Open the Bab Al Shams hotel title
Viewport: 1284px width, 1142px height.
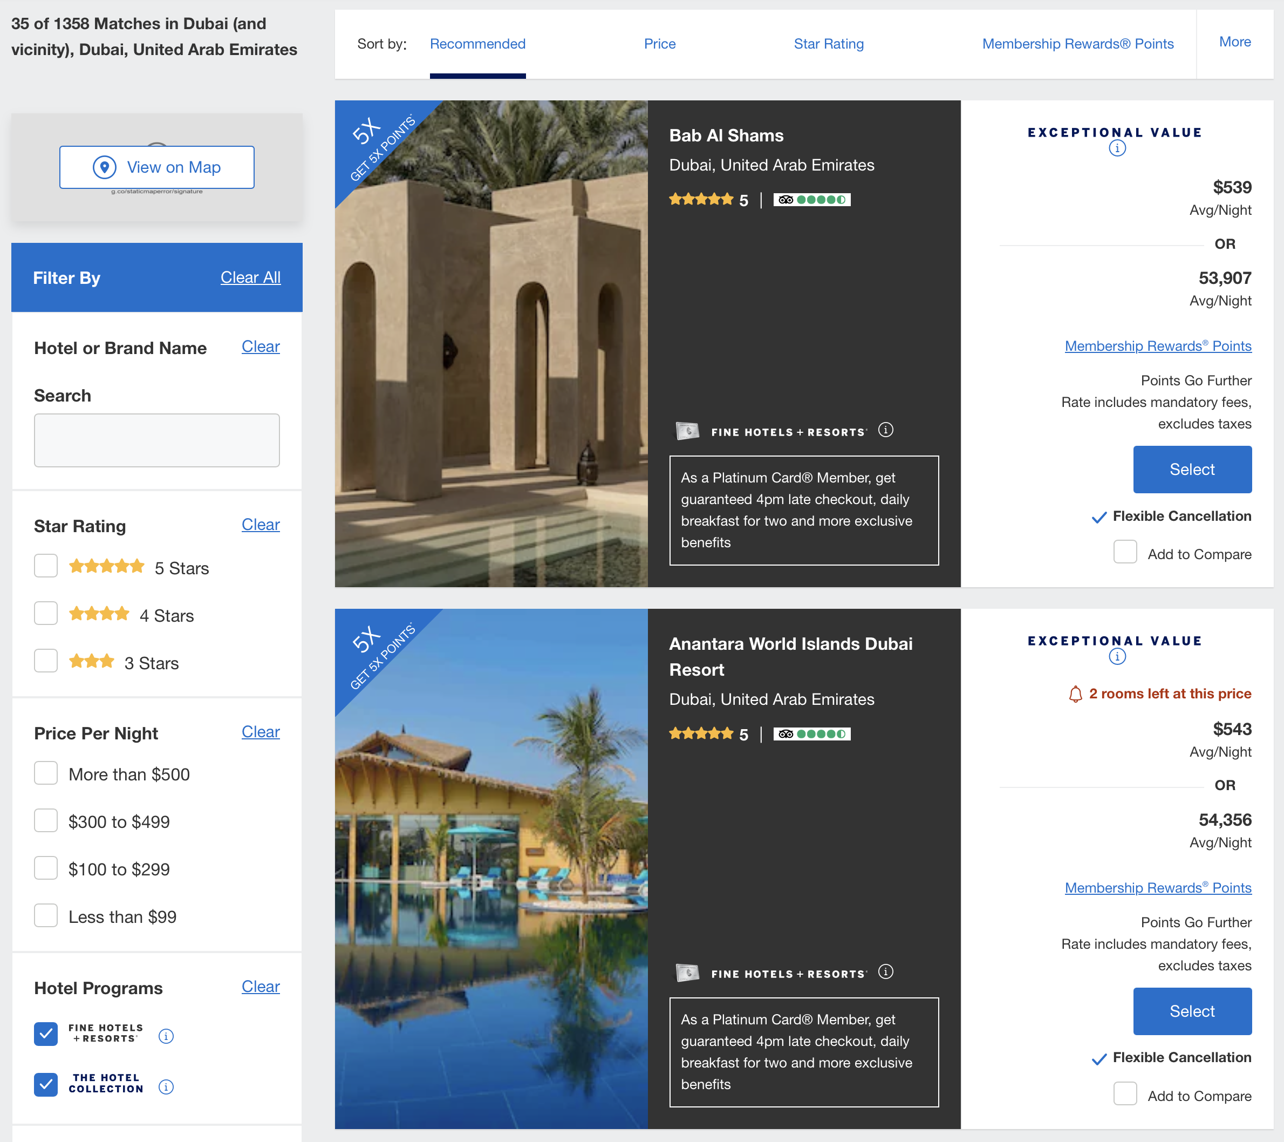pyautogui.click(x=726, y=136)
